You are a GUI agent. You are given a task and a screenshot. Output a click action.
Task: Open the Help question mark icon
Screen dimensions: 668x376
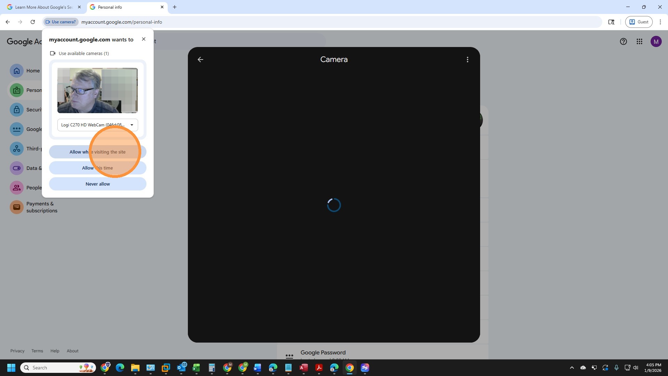623,42
